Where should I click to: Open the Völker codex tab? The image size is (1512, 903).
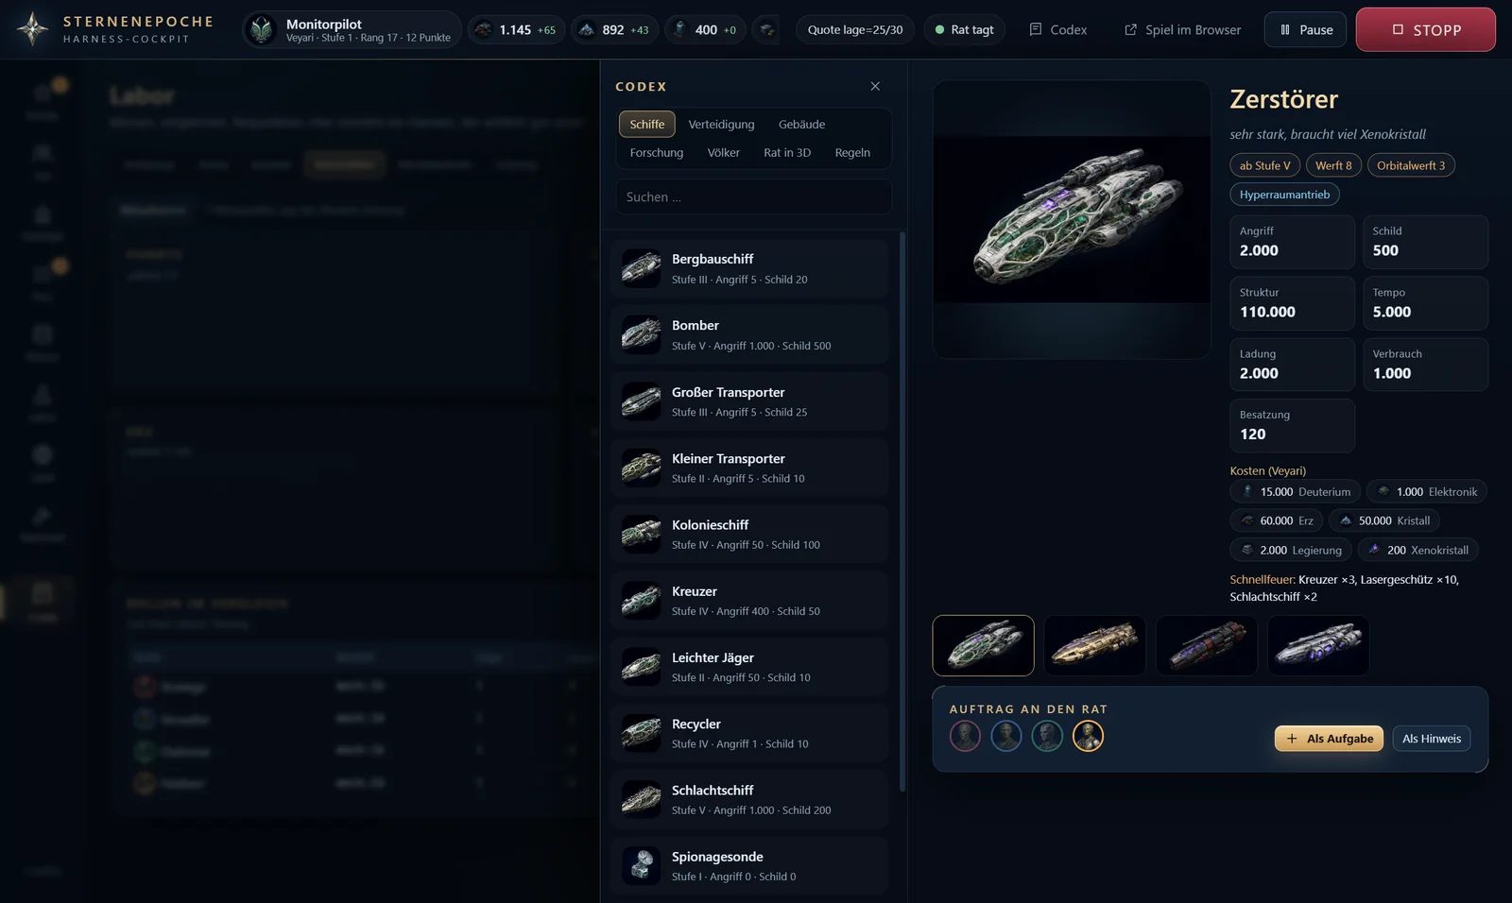[x=724, y=152]
